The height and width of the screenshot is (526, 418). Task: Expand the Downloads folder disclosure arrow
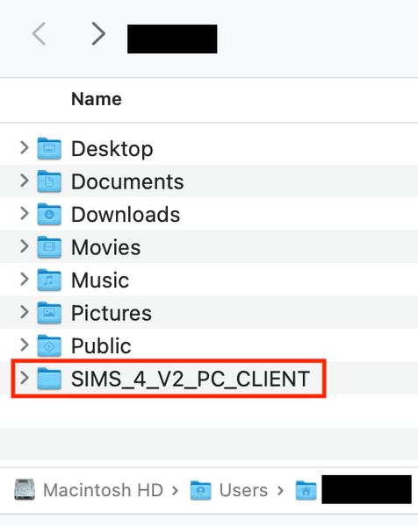(25, 213)
